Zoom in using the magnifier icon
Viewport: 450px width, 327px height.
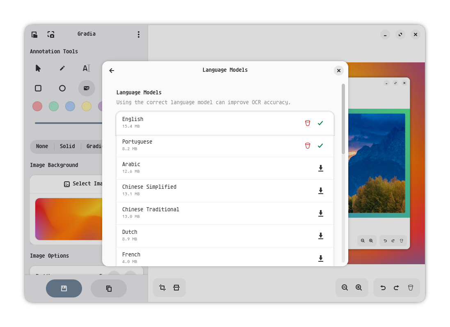(359, 288)
